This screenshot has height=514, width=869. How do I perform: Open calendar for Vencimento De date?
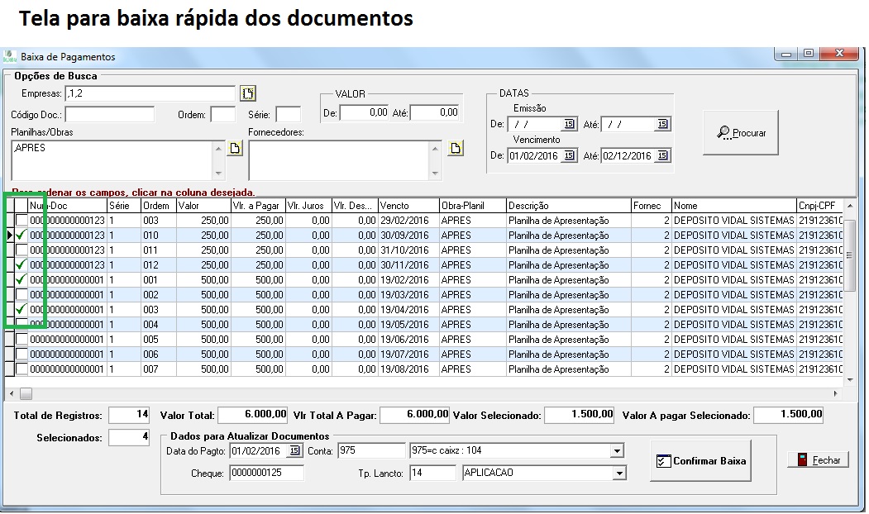pos(569,156)
